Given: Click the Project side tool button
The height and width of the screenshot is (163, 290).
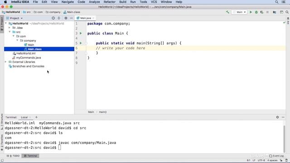Looking at the screenshot, I should tap(2, 24).
